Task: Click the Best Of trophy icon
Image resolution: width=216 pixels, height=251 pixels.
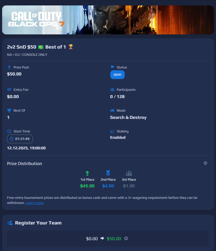Action: (9, 110)
